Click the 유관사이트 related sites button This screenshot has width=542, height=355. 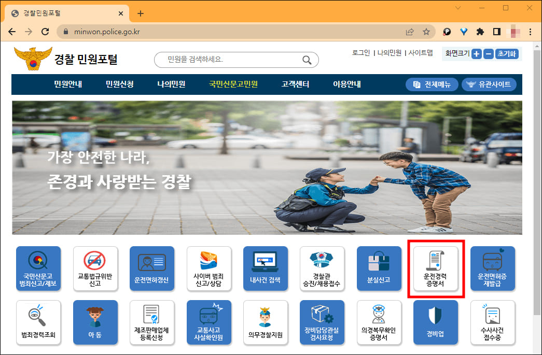pos(493,83)
